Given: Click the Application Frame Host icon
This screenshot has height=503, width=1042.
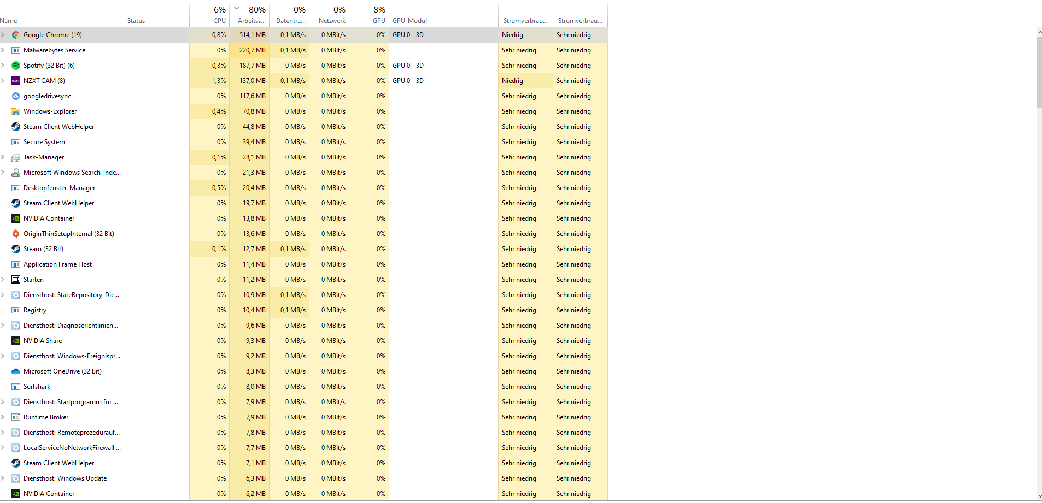Looking at the screenshot, I should click(x=16, y=264).
